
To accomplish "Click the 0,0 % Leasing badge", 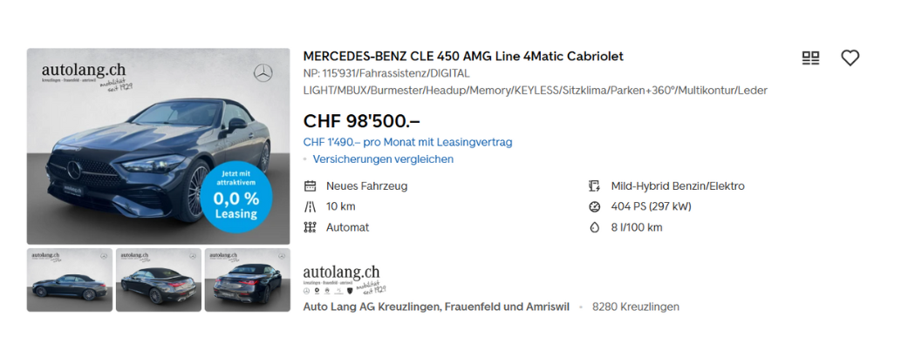I will click(236, 199).
